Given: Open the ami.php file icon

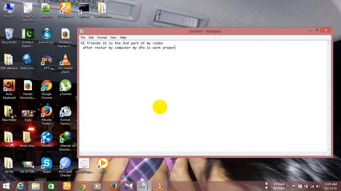Looking at the screenshot, I should (46, 10).
